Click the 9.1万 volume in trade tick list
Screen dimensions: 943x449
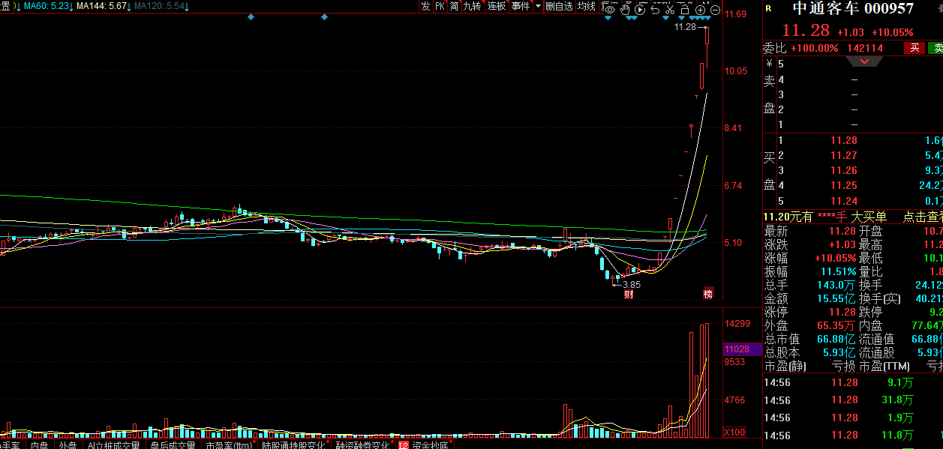899,382
